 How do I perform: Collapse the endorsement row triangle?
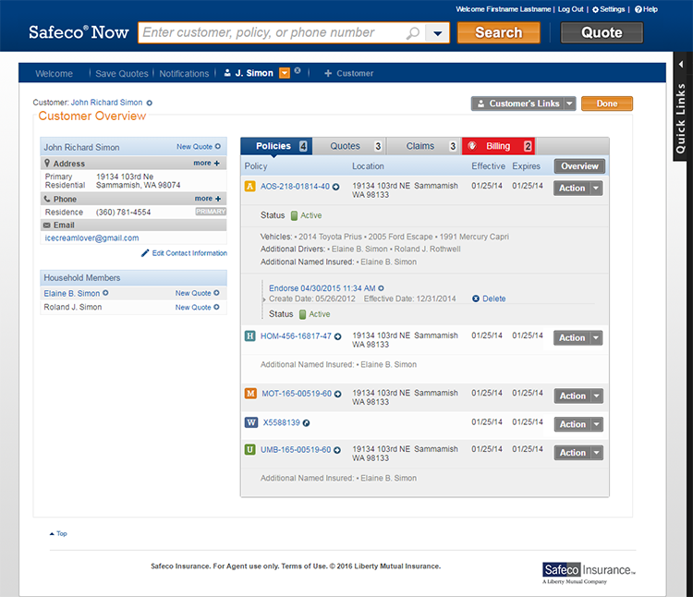tap(264, 299)
